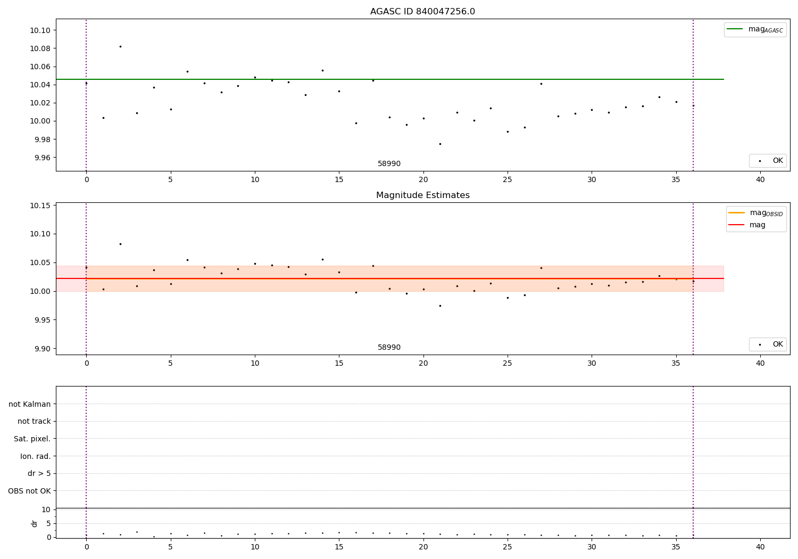Click the 'Ion. rad.' axis label
Image resolution: width=798 pixels, height=559 pixels.
[36, 456]
